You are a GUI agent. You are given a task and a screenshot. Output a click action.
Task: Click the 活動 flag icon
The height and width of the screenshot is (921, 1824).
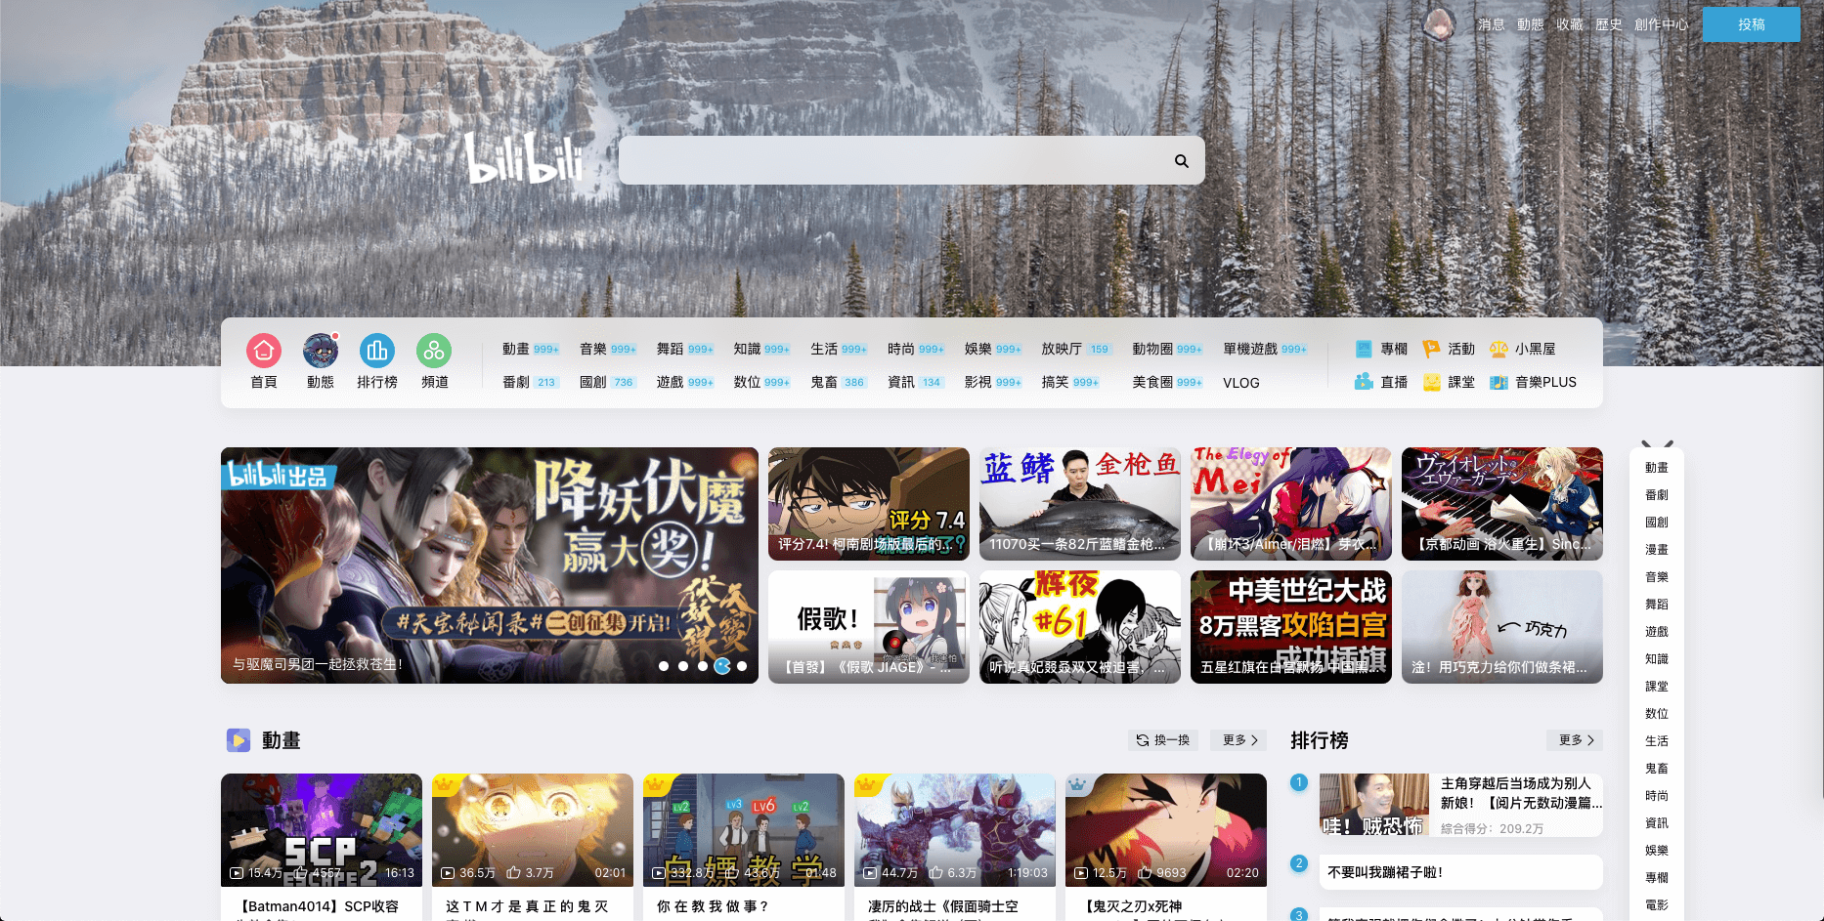point(1431,349)
